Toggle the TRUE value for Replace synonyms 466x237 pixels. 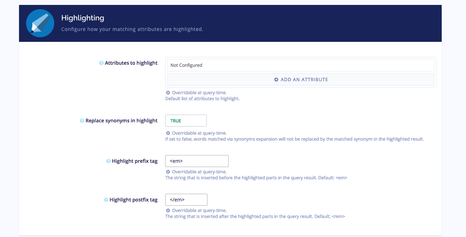point(186,121)
